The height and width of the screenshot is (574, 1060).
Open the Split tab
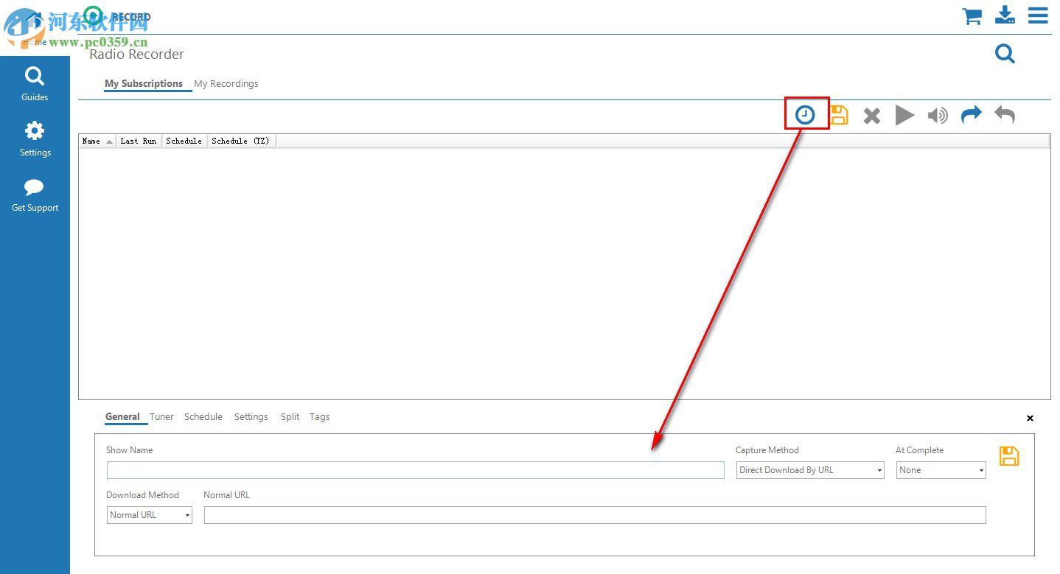(290, 417)
